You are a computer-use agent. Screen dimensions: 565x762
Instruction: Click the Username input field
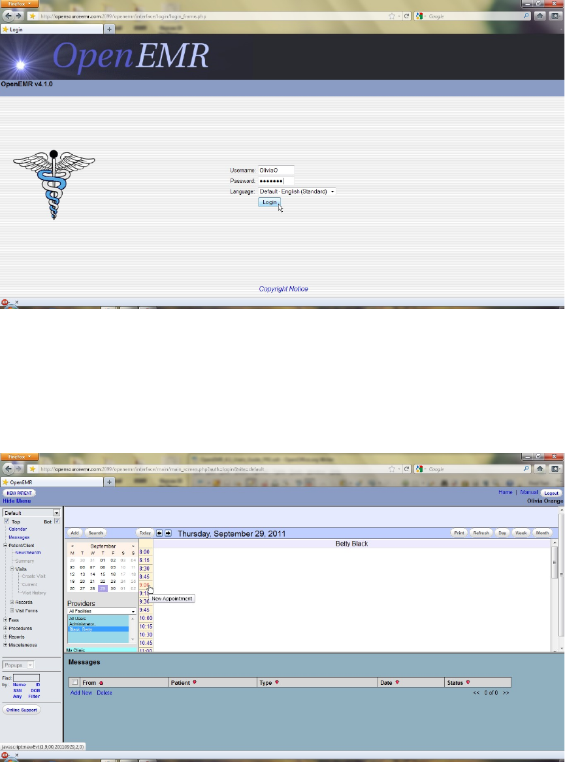(276, 170)
